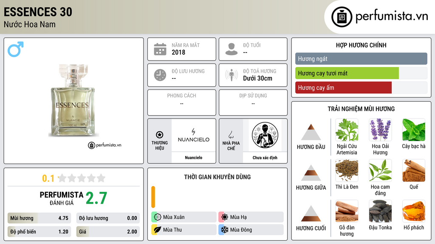The image size is (435, 244).
Task: Click the Mùa Đông season label
Action: (241, 230)
